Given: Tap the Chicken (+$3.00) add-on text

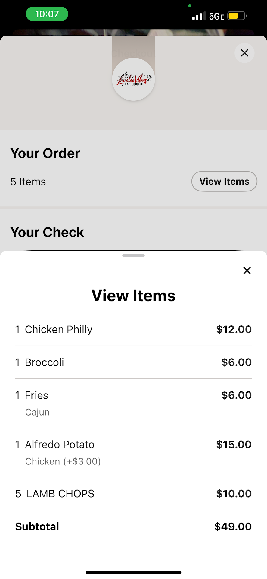Looking at the screenshot, I should (x=63, y=461).
